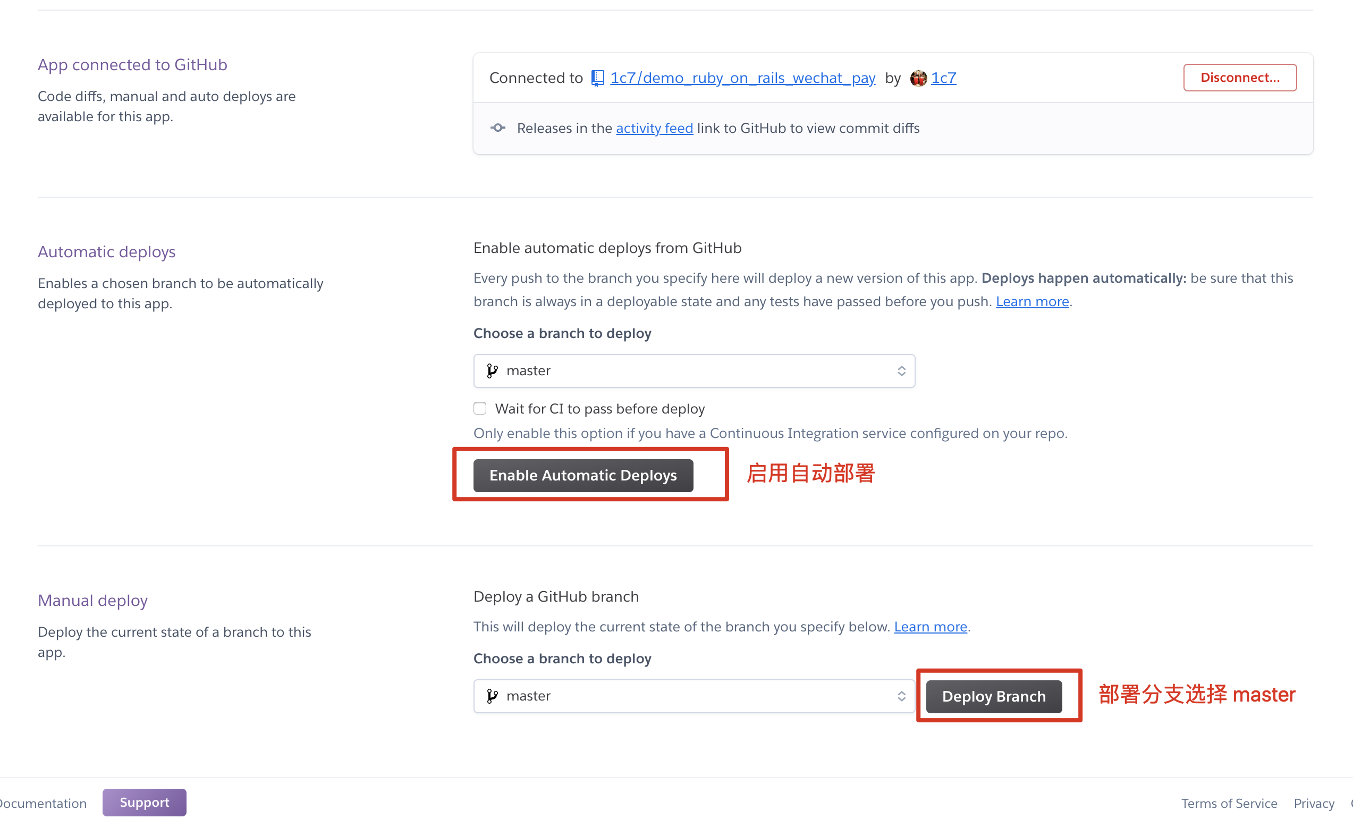The width and height of the screenshot is (1353, 827).
Task: Follow the activity feed link
Action: click(654, 128)
